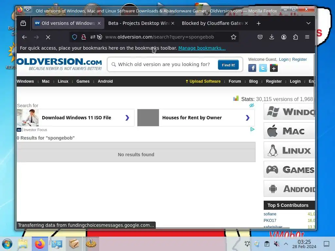Open Download Windows 11 ISO File ad
This screenshot has width=335, height=251.
[x=76, y=118]
